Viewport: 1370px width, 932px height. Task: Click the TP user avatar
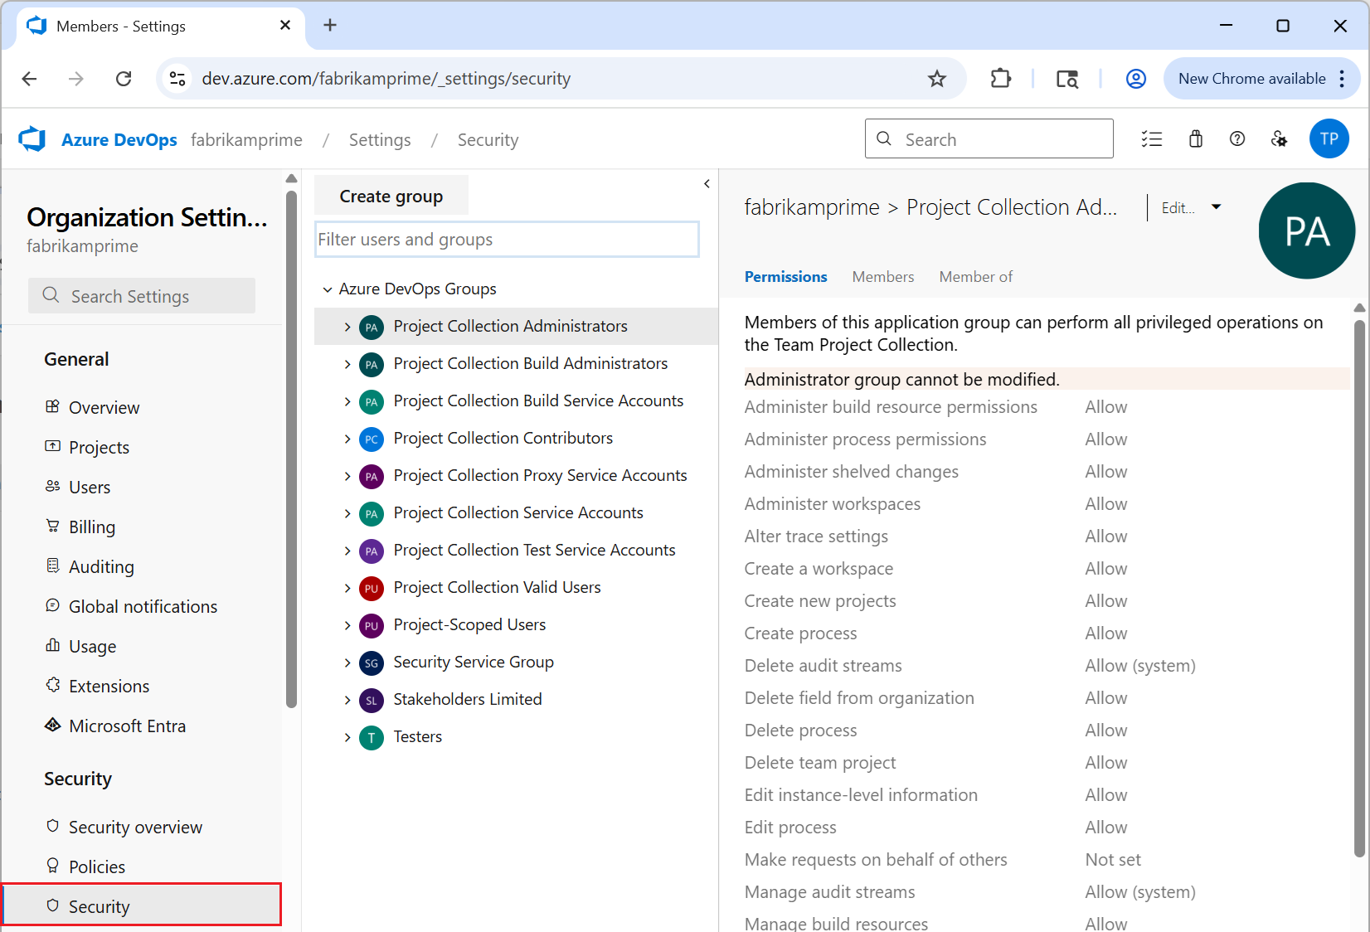pyautogui.click(x=1329, y=138)
